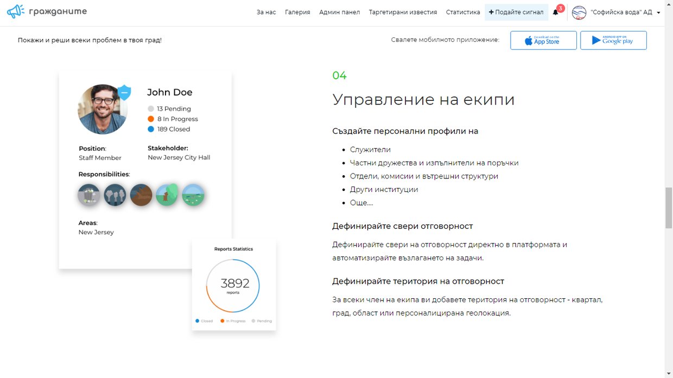Open Таргетирани известия in navigation
This screenshot has width=673, height=378.
coord(403,12)
